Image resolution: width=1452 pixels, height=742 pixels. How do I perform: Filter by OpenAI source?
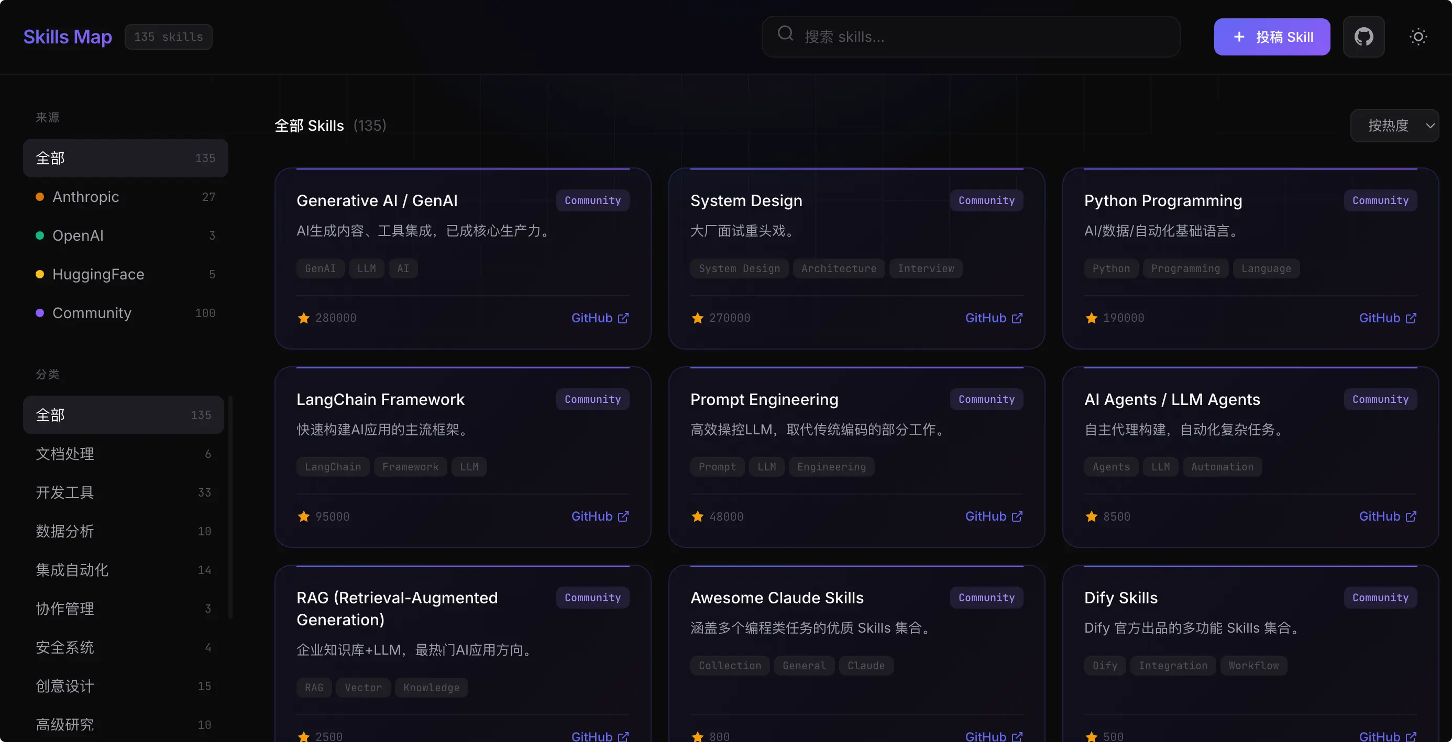(125, 235)
